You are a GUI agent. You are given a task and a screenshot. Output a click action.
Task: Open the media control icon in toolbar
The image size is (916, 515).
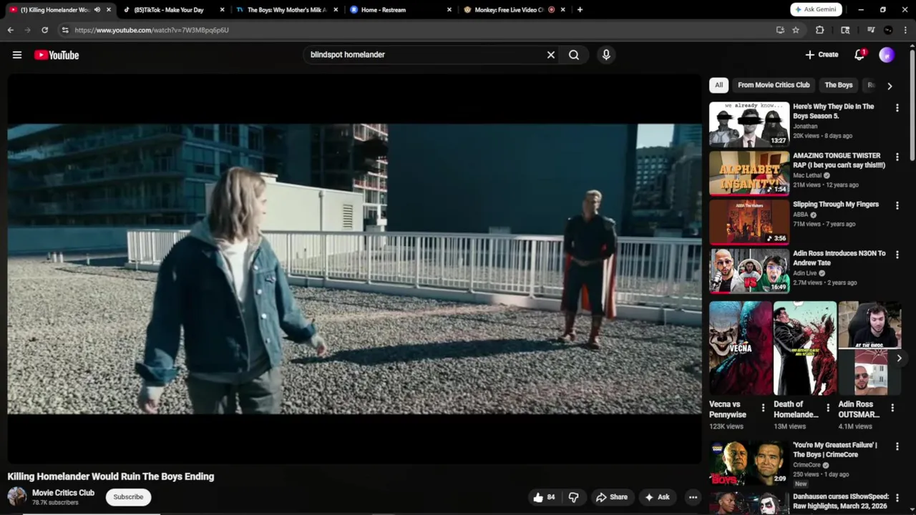[871, 30]
